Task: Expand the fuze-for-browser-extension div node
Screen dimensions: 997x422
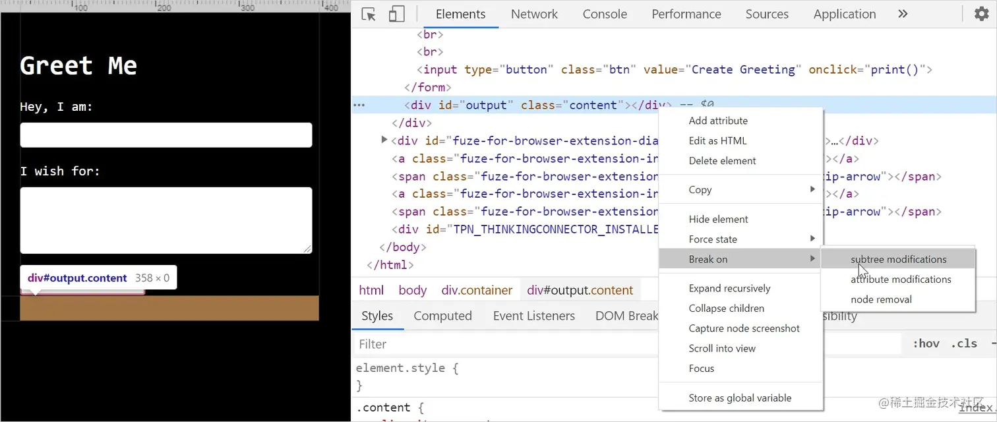Action: pos(384,140)
